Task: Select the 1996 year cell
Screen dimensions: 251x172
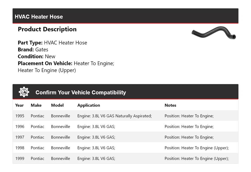Action: [x=20, y=127]
